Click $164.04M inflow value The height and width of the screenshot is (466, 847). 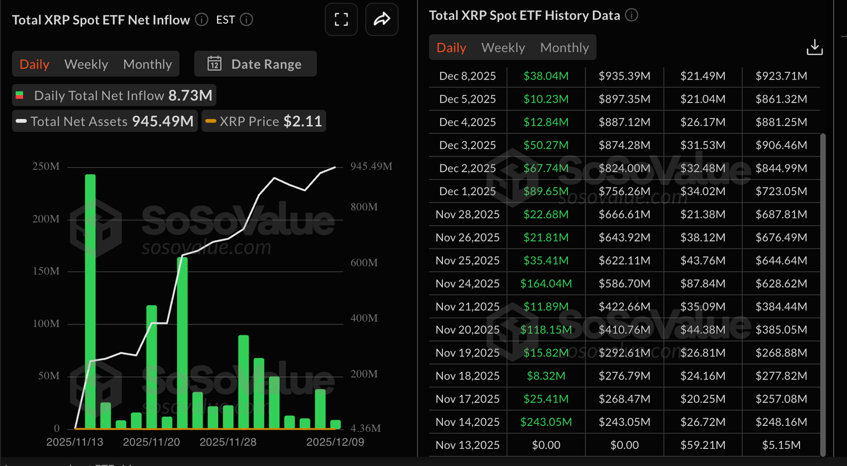pyautogui.click(x=546, y=284)
